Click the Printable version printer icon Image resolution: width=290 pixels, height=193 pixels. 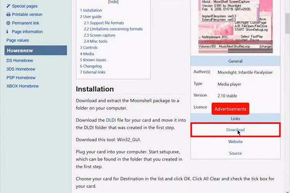(8, 15)
